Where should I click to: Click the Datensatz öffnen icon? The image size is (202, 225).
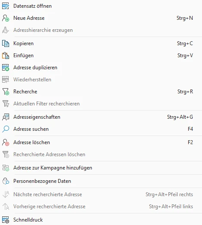[x=6, y=6]
